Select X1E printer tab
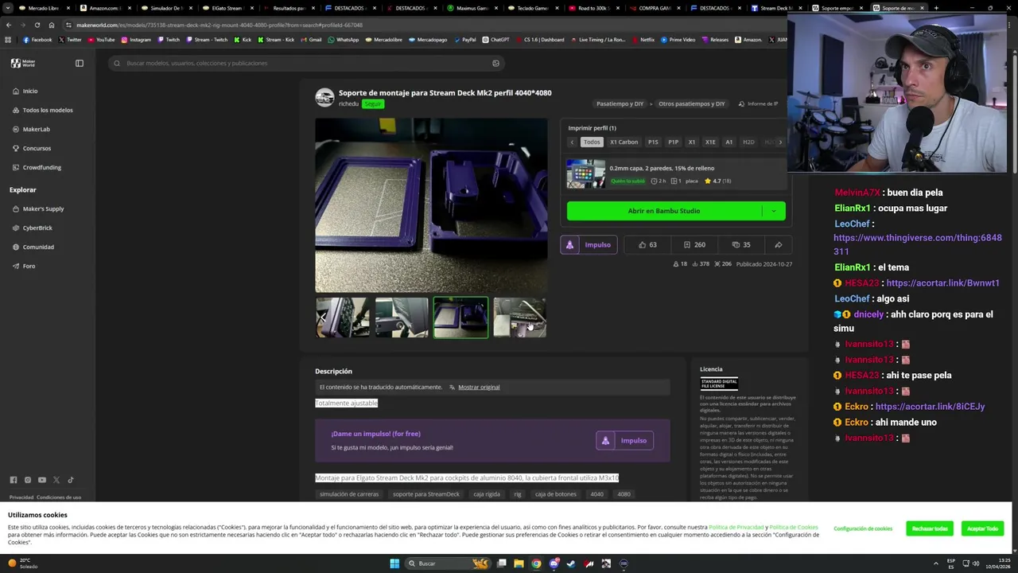This screenshot has height=573, width=1018. click(x=710, y=142)
